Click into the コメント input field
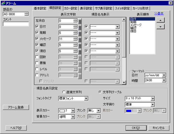Image resolution: width=174 pixels, height=134 pixels. coord(16,24)
